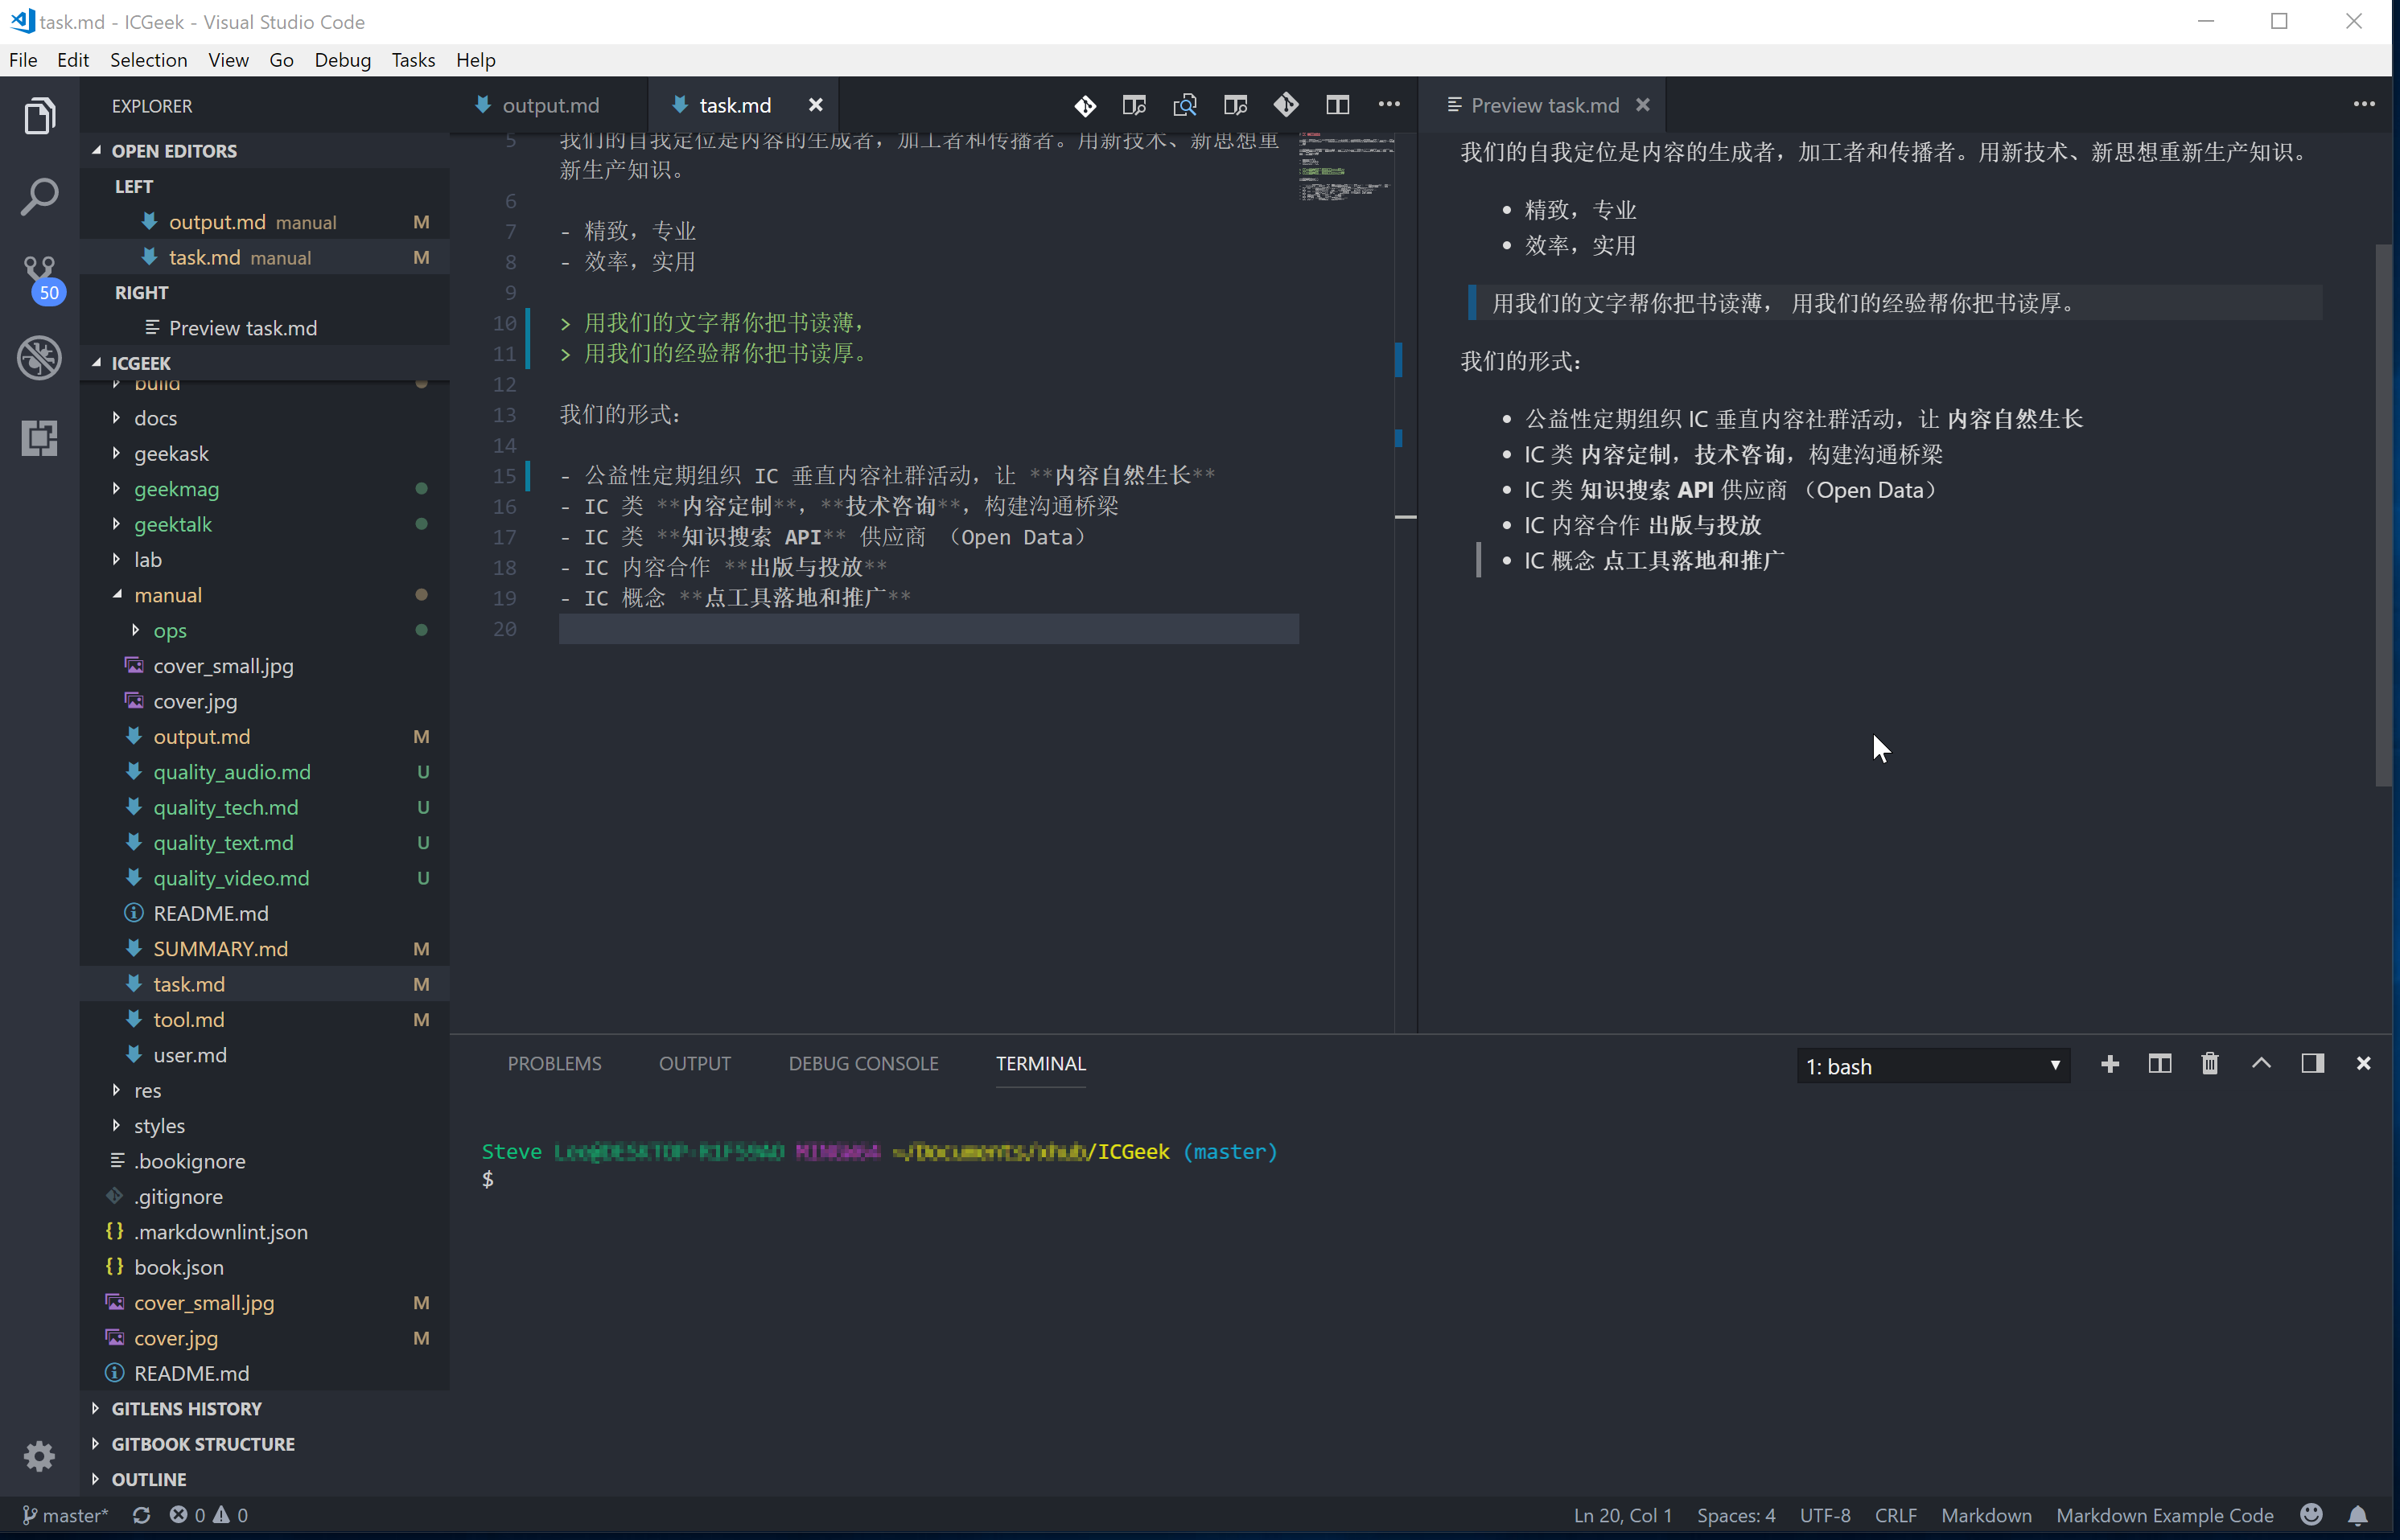This screenshot has width=2400, height=1540.
Task: Open the Debug view in activity bar
Action: (x=40, y=357)
